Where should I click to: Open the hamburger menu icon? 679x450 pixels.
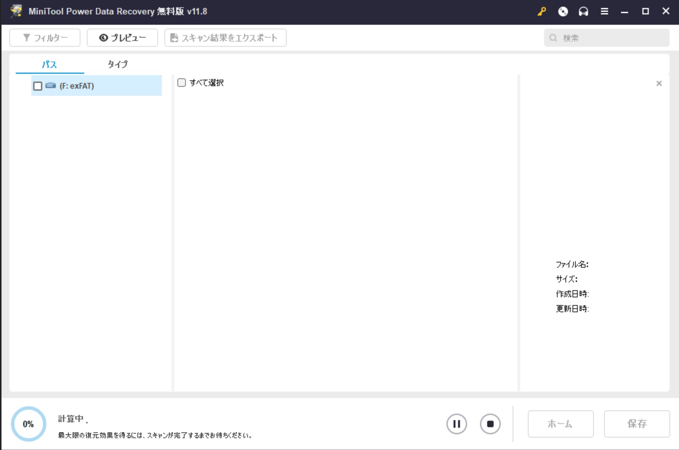click(x=604, y=12)
